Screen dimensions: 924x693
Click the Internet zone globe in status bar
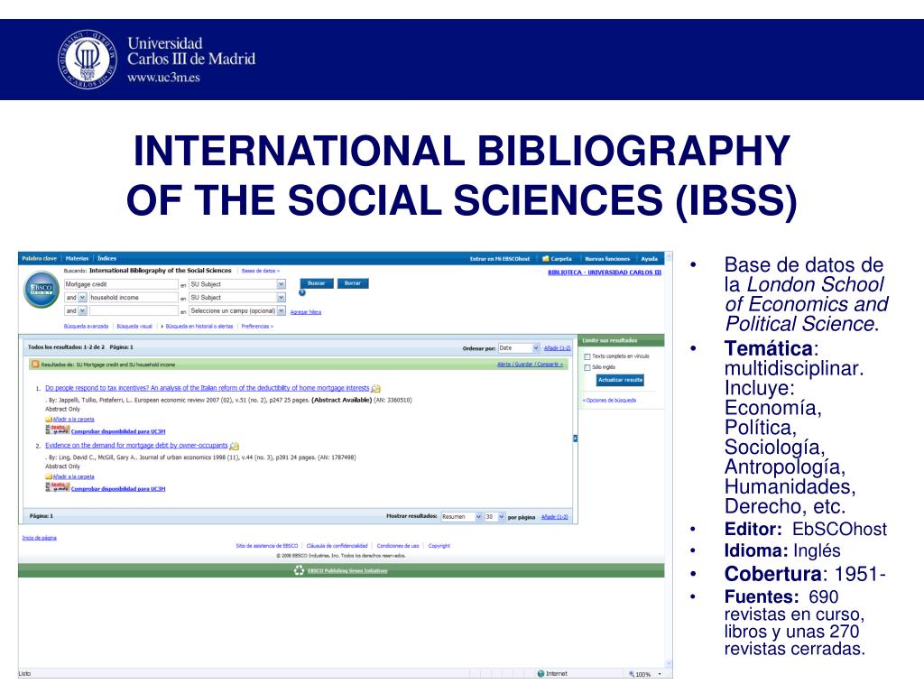pos(541,673)
